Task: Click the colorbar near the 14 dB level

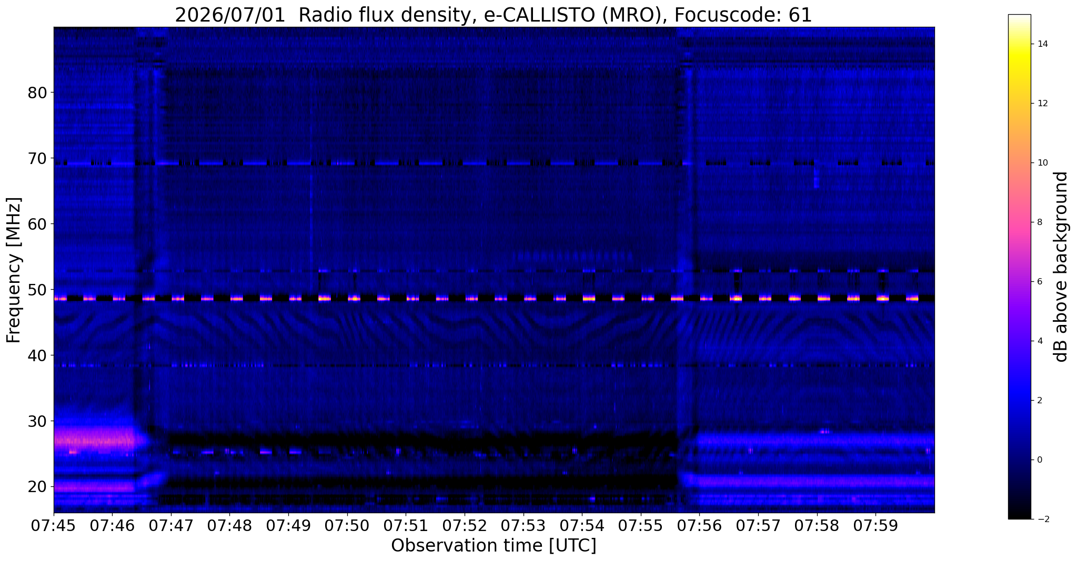Action: (1019, 44)
